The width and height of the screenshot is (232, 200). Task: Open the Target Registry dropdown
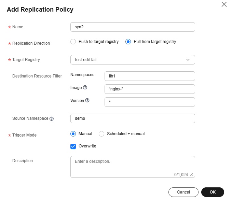[132, 60]
